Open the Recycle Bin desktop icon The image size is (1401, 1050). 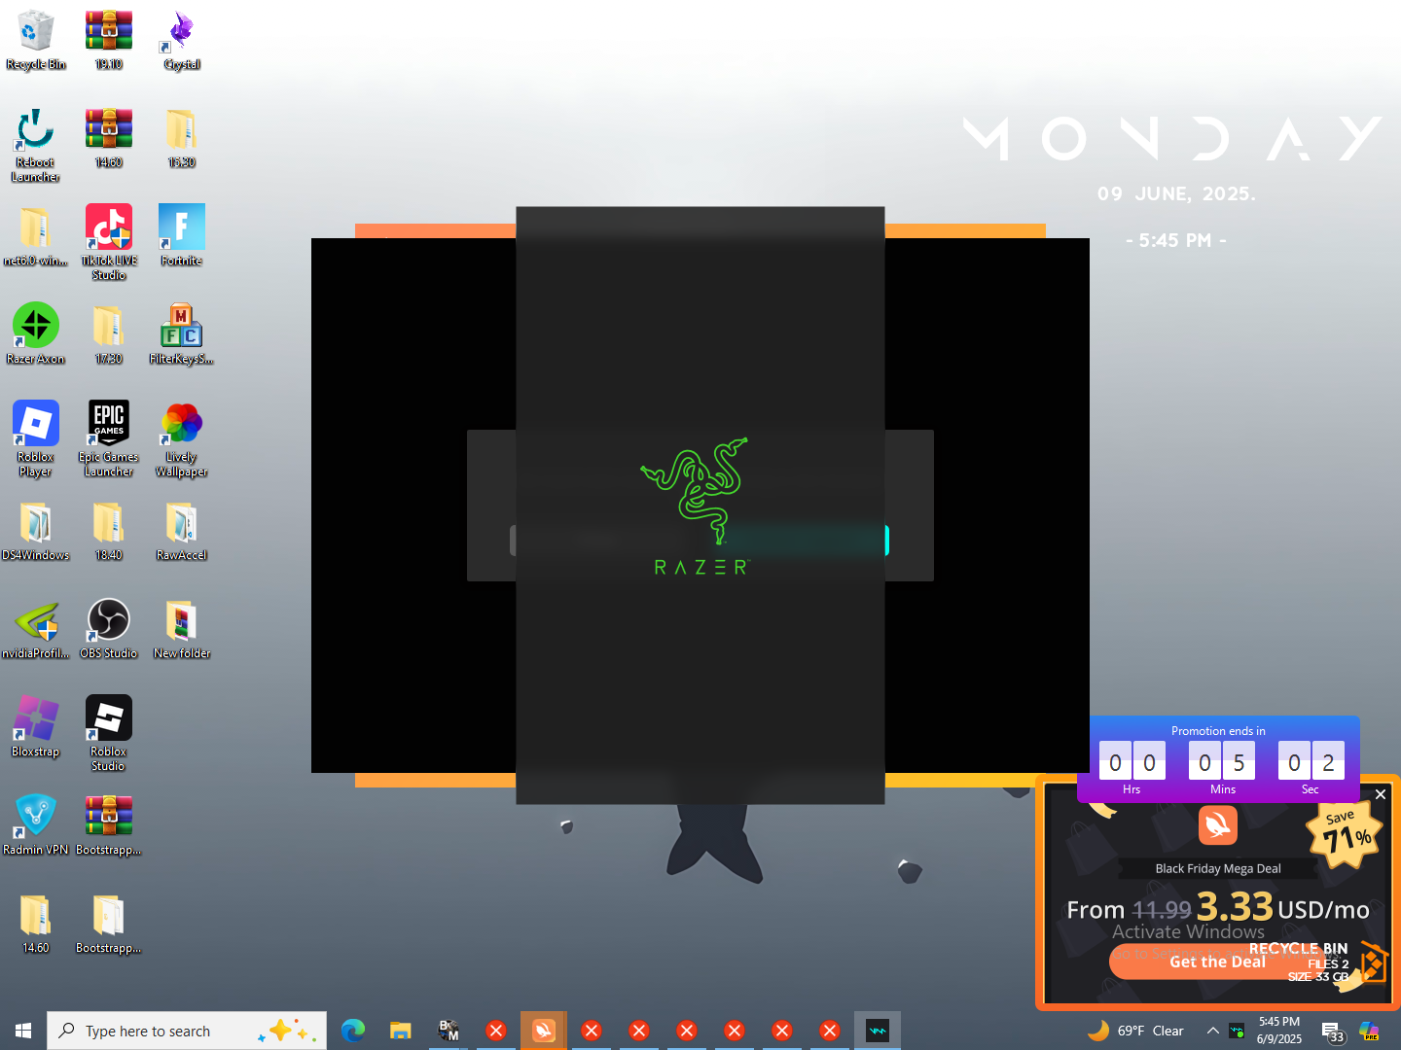36,41
